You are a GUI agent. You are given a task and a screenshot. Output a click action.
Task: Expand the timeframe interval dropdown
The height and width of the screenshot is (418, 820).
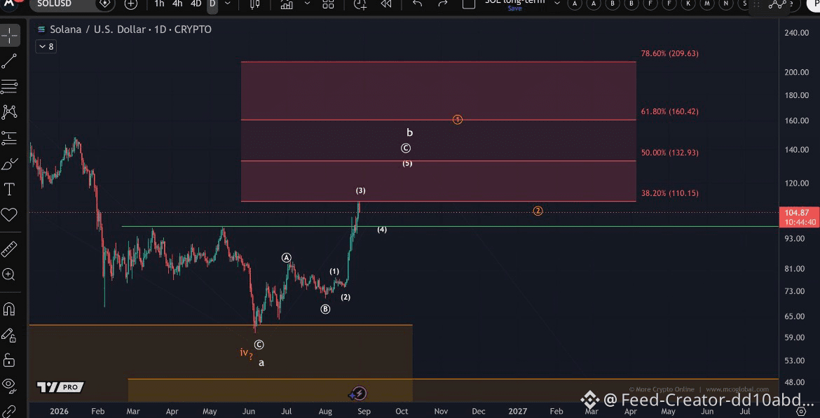click(x=228, y=4)
